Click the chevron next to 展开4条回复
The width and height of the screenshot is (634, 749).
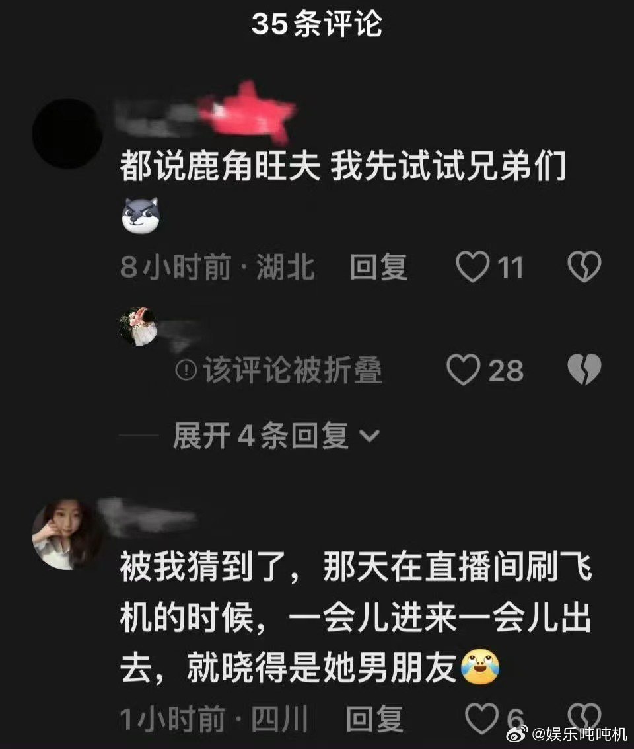coord(369,436)
